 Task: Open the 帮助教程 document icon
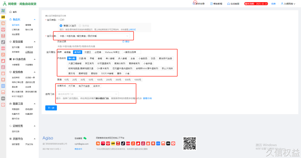click(x=211, y=4)
